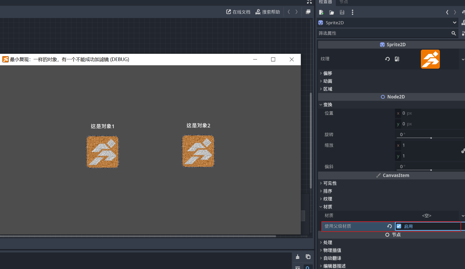This screenshot has height=269, width=465.
Task: Toggle the distraction-free expand icon
Action: point(309,2)
